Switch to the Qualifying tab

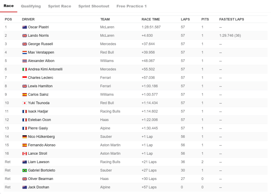pyautogui.click(x=31, y=6)
